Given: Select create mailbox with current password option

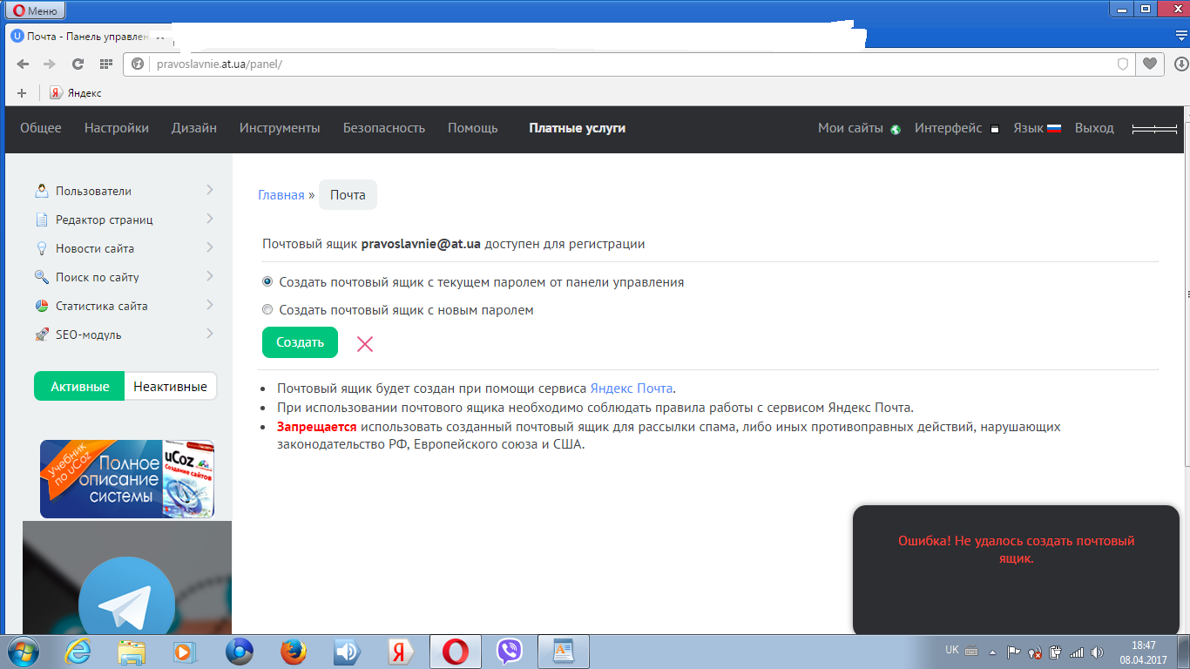Looking at the screenshot, I should point(267,282).
